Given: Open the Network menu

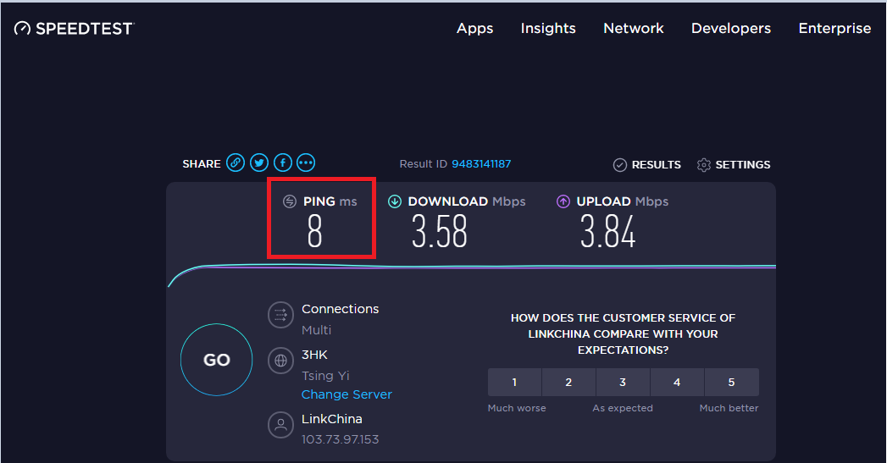Looking at the screenshot, I should pyautogui.click(x=634, y=28).
